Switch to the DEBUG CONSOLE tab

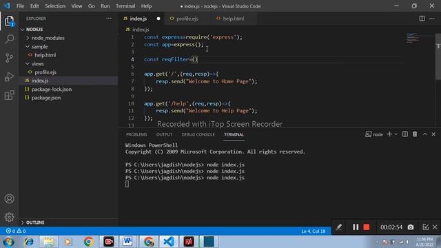pos(198,134)
